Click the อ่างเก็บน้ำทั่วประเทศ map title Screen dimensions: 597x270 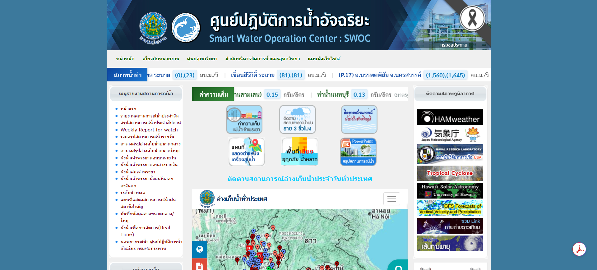pos(242,199)
